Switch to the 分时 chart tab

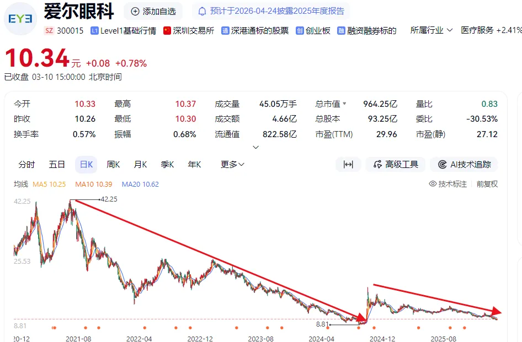coord(26,165)
